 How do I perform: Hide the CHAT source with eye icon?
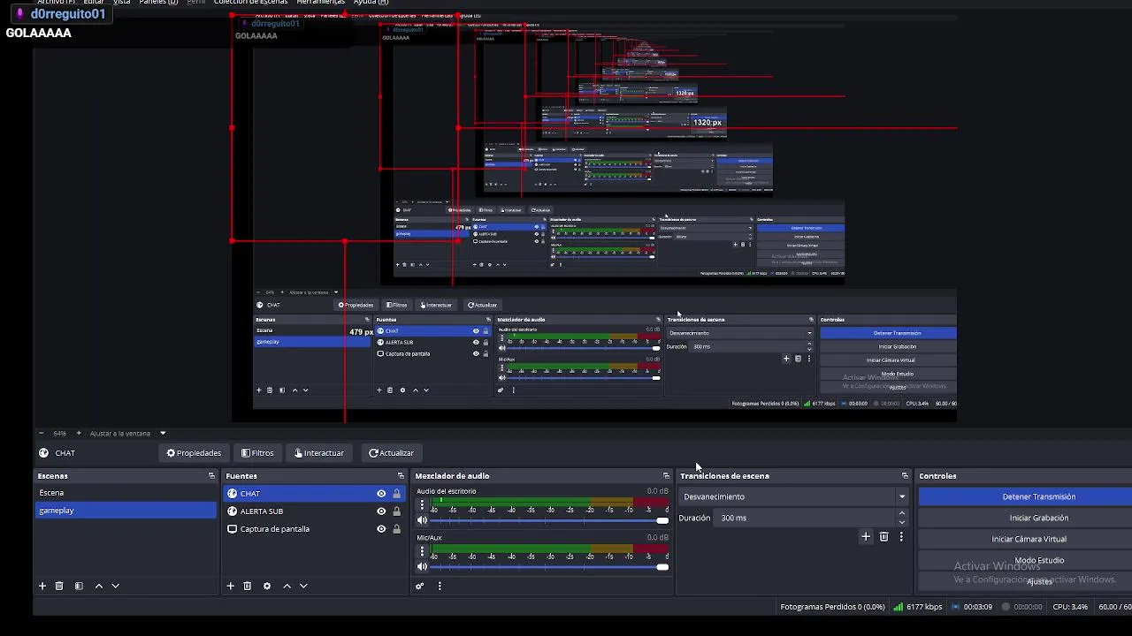click(x=381, y=494)
